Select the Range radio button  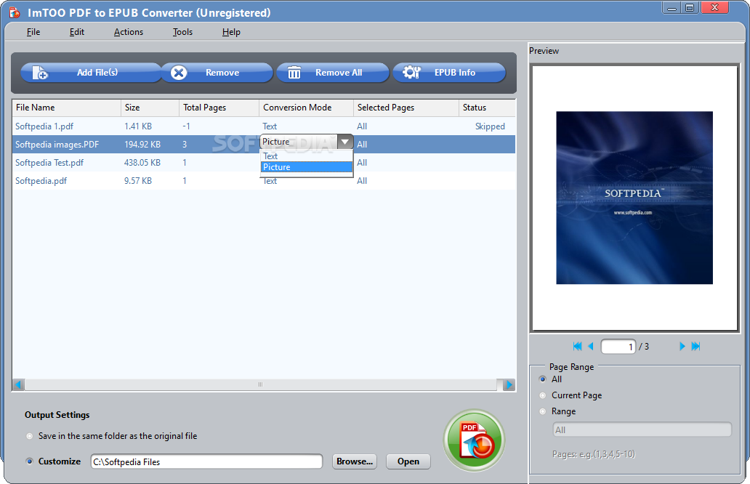click(x=542, y=411)
